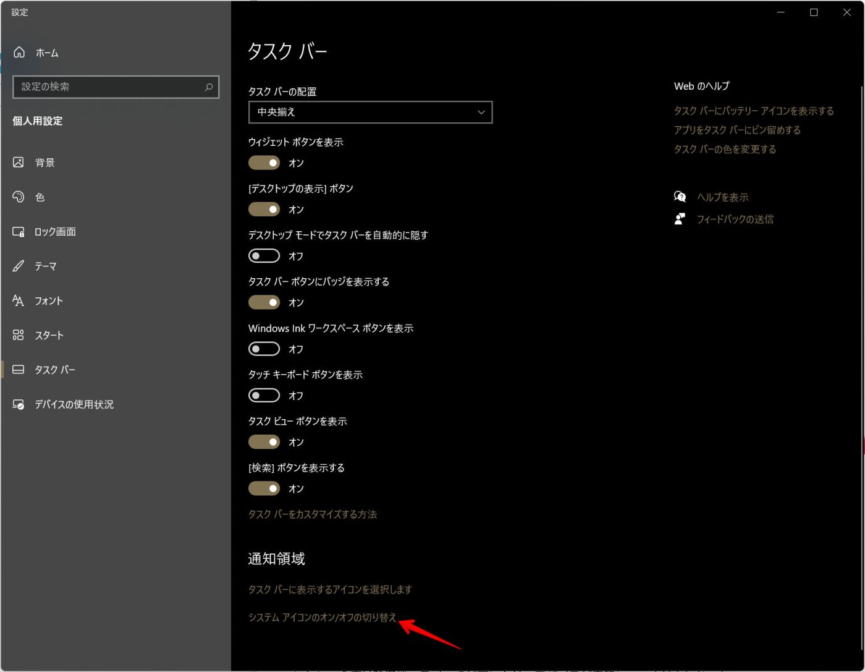Navigate to スタート in the sidebar
The height and width of the screenshot is (672, 865).
point(19,335)
